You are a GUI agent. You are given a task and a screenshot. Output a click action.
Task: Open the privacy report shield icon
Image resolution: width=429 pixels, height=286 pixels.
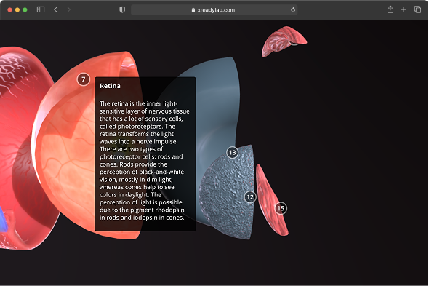point(122,9)
